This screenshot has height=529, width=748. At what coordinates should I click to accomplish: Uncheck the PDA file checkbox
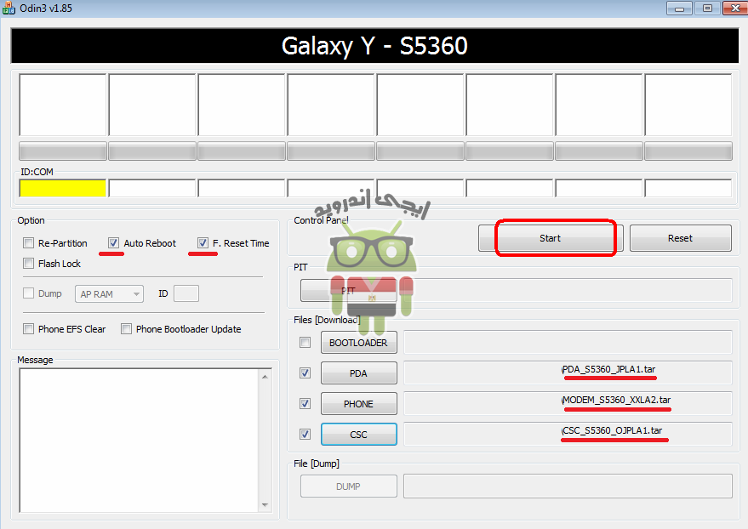click(305, 373)
